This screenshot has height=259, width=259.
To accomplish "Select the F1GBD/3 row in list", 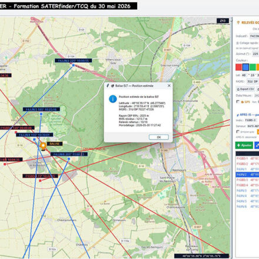I will tap(247, 180).
